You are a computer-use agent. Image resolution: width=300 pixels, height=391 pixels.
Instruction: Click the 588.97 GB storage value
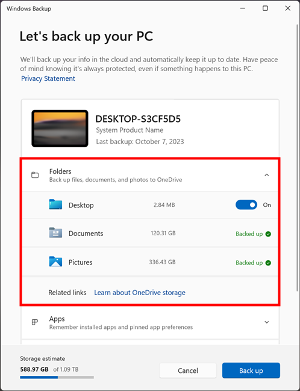coord(34,369)
